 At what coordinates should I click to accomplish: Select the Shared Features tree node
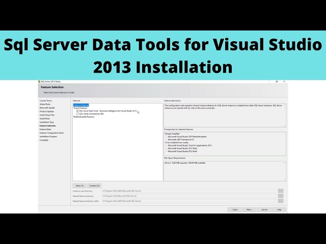(80, 108)
